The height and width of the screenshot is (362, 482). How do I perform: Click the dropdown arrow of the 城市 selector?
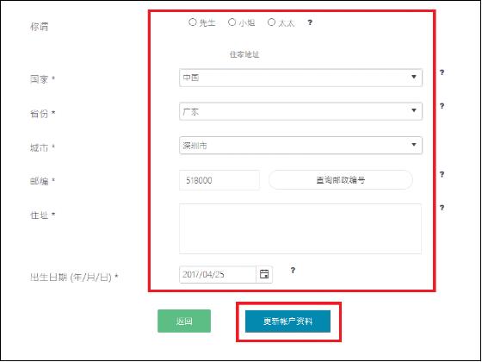pos(414,145)
